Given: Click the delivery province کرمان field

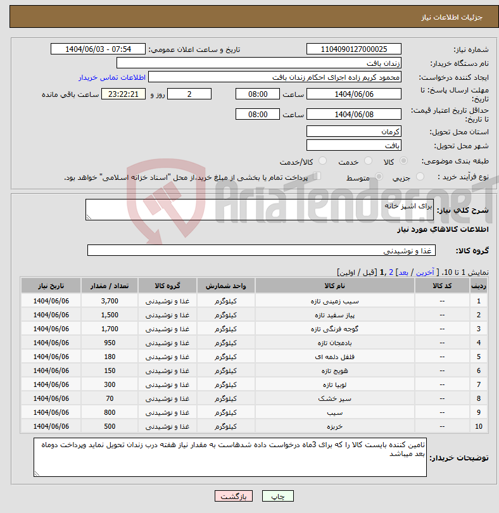Looking at the screenshot, I should click(x=354, y=132).
